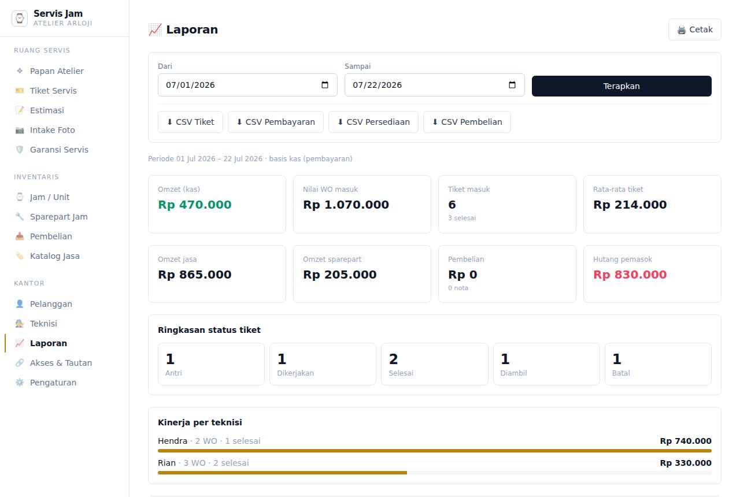Screen dimensions: 740x497
Task: Click the Garansi Servis shield icon
Action: point(20,150)
